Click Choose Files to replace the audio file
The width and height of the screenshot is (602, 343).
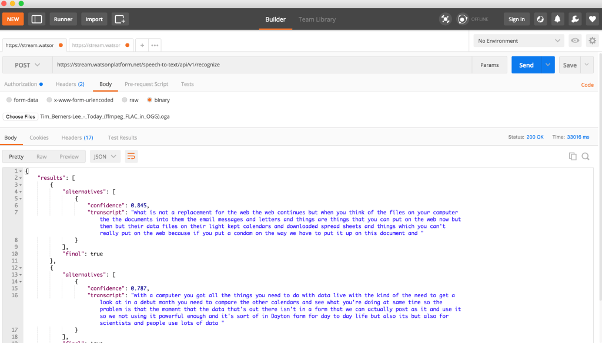[20, 116]
